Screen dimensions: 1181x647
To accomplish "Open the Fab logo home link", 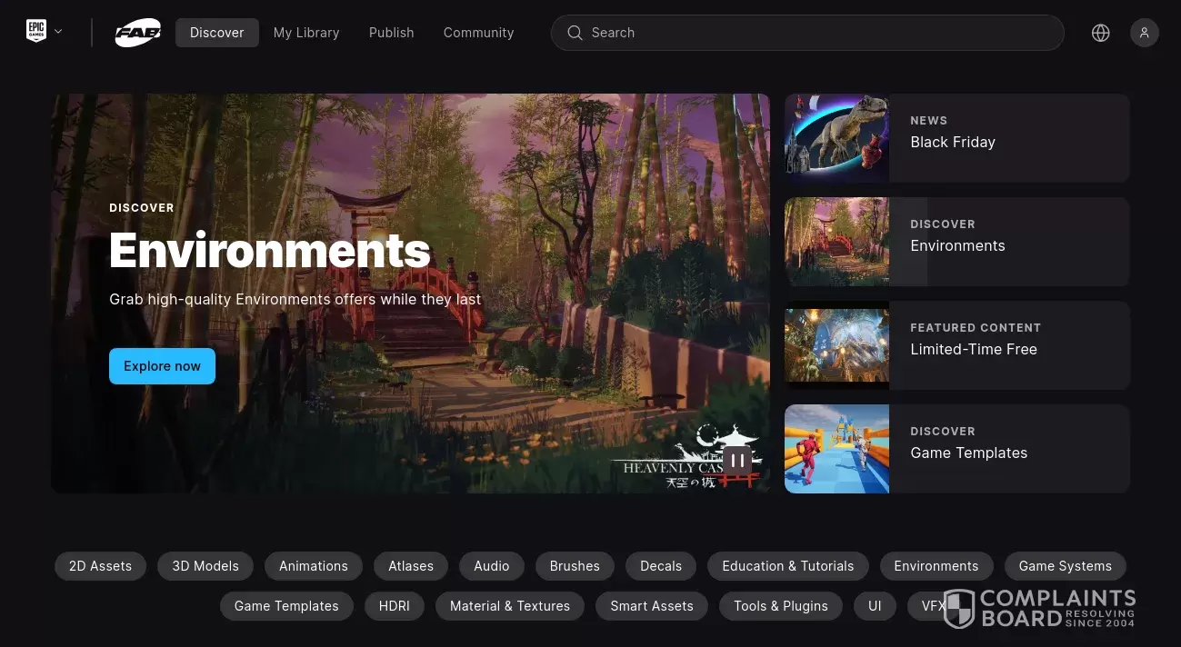I will [138, 33].
